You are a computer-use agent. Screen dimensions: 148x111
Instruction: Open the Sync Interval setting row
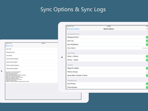[107, 48]
